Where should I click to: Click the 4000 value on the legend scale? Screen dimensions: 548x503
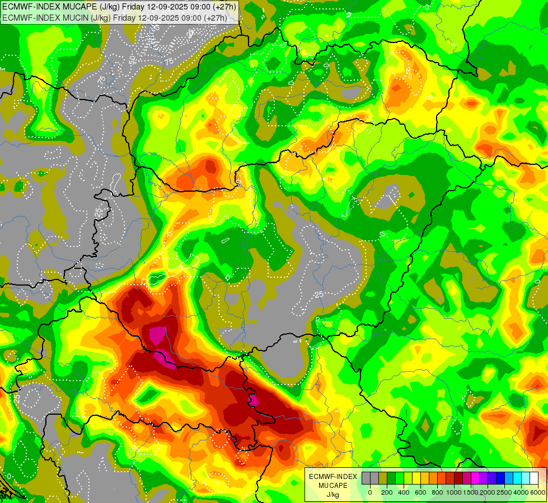tap(521, 492)
